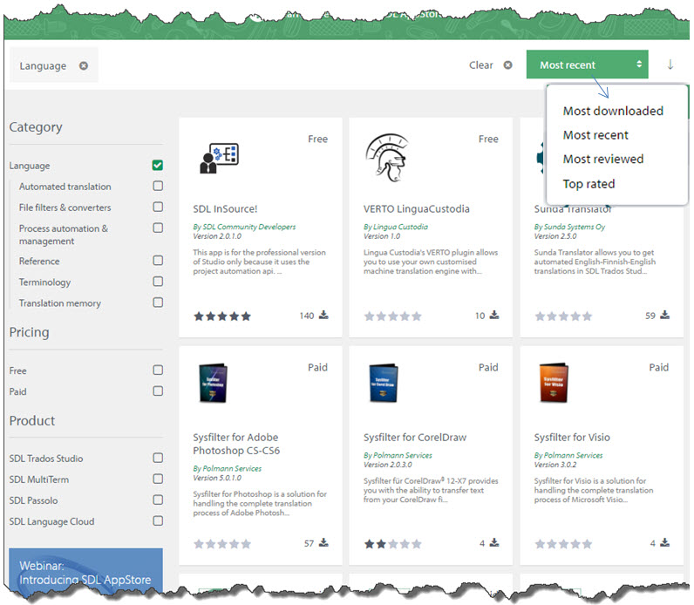Click Free label on SDL InSource! card
The width and height of the screenshot is (694, 605).
pos(317,139)
